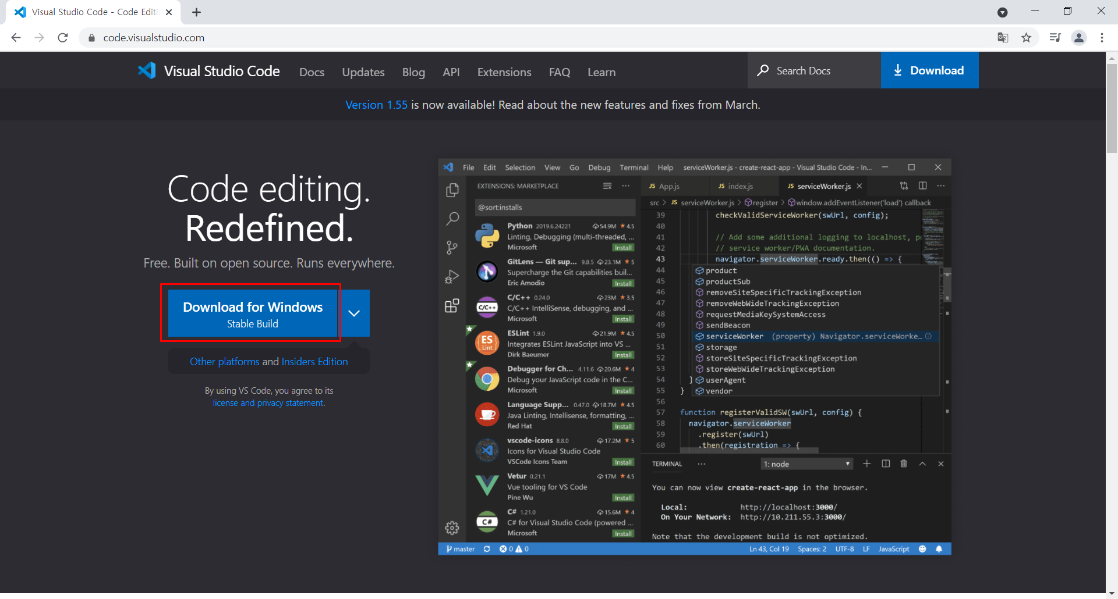1118x599 pixels.
Task: Click the browser forward arrow
Action: click(40, 38)
